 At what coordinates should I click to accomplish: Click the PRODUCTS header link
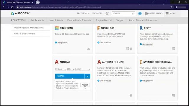(x=97, y=13)
